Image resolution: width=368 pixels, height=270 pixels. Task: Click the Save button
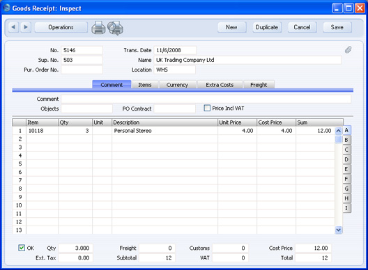click(x=337, y=27)
